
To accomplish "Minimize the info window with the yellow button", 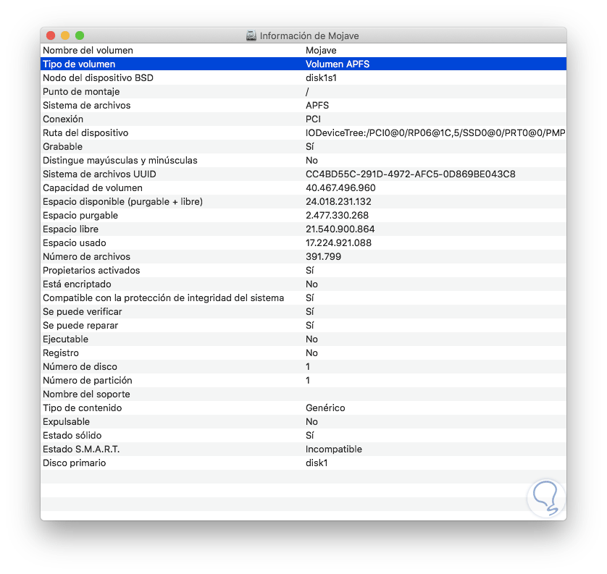I will pos(65,35).
